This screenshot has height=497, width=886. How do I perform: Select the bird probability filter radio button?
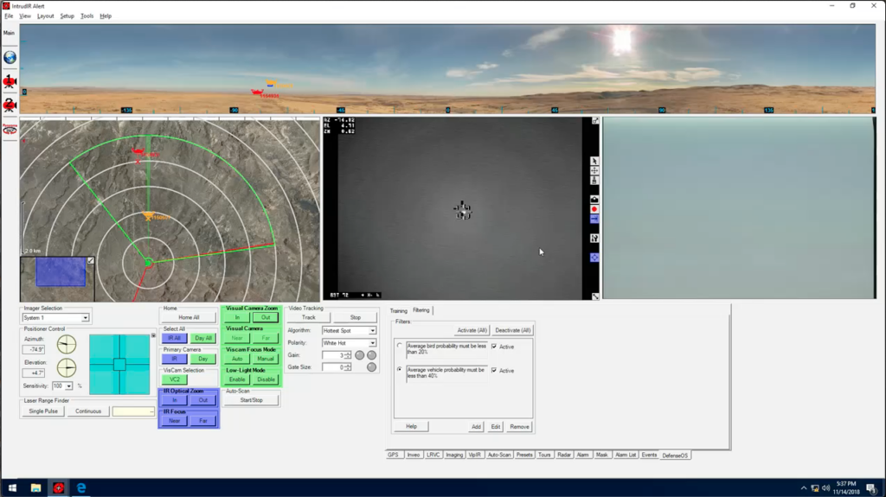pyautogui.click(x=400, y=346)
